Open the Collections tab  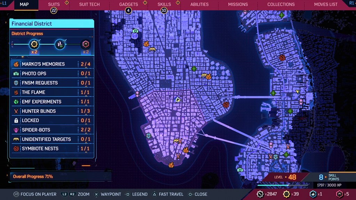[x=281, y=4]
